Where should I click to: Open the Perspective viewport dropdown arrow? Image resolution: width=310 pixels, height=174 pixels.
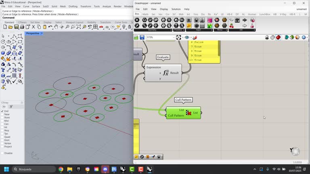coord(42,33)
